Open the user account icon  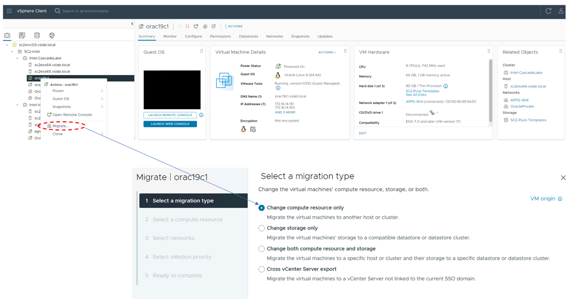tap(561, 11)
